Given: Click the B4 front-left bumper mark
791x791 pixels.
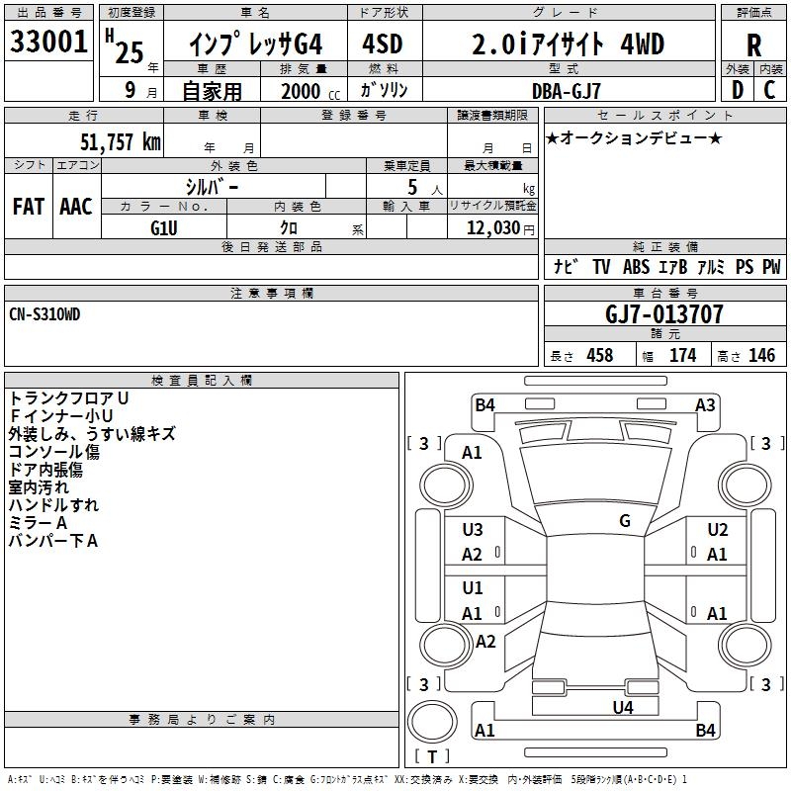Looking at the screenshot, I should pyautogui.click(x=484, y=405).
